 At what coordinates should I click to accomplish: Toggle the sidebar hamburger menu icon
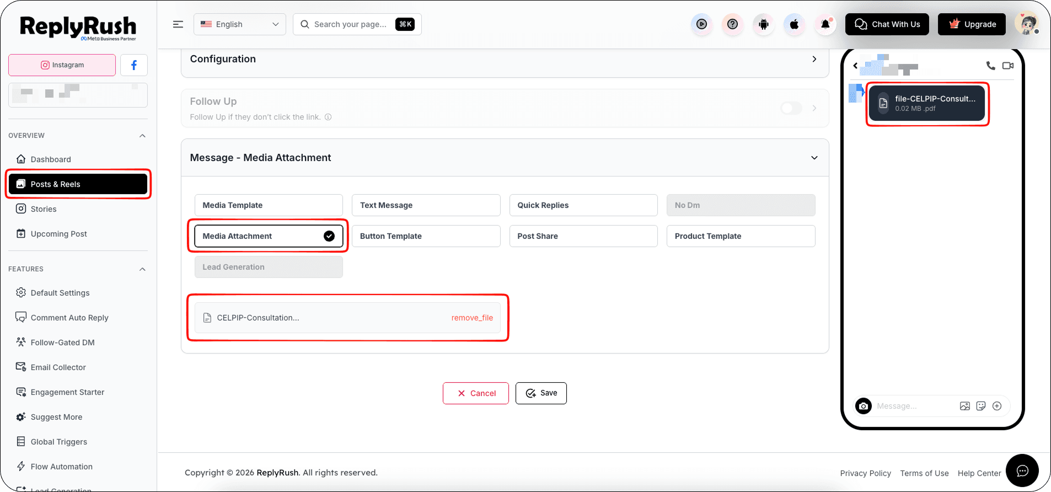tap(178, 24)
